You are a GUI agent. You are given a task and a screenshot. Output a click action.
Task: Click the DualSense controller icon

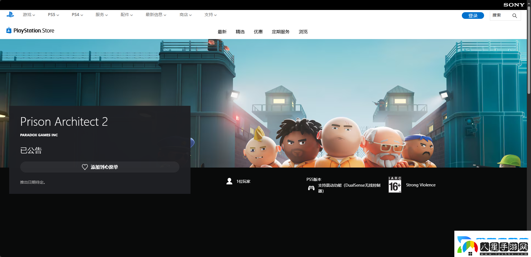(x=311, y=188)
